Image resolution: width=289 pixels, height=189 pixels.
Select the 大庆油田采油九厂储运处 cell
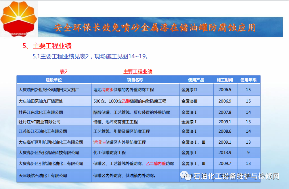click(x=41, y=101)
